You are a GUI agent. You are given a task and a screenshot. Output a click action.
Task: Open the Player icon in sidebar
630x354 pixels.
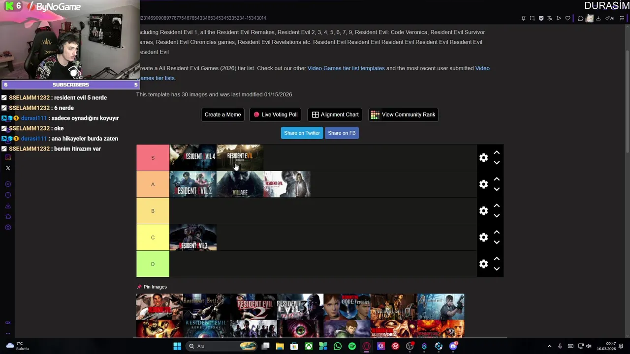point(8,184)
